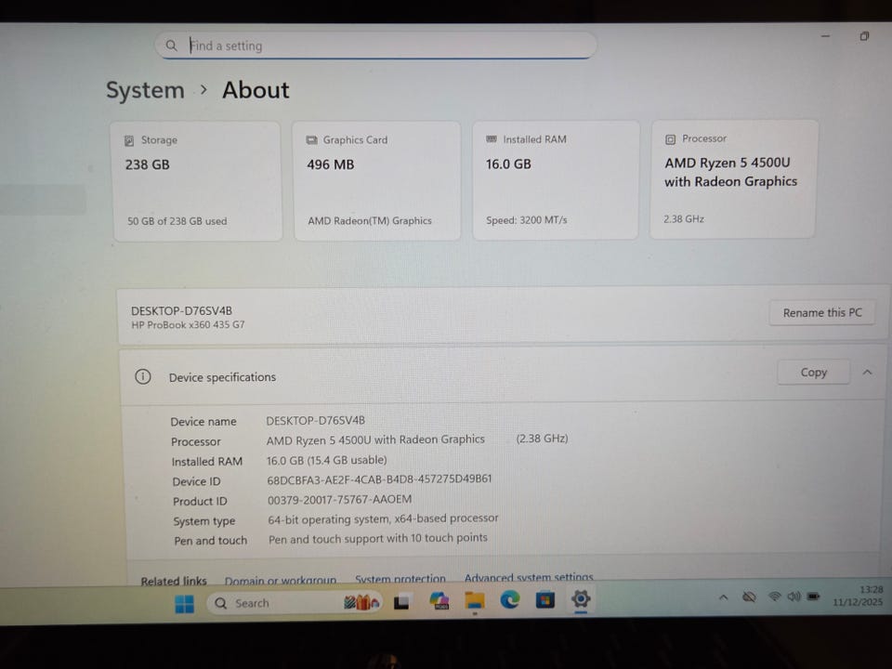
Task: Open the Graphics Card info card
Action: point(376,180)
